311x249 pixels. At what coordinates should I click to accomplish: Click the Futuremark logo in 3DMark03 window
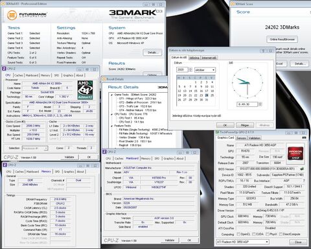click(x=27, y=15)
